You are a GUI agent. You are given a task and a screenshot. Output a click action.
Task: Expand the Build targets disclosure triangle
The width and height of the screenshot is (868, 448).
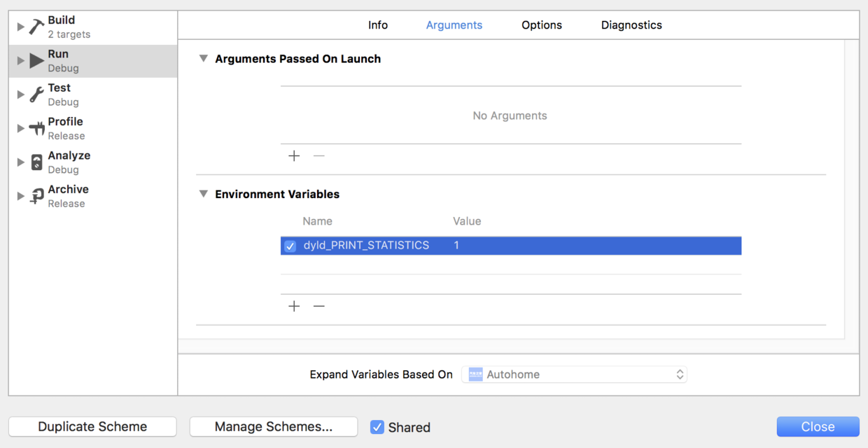(20, 27)
